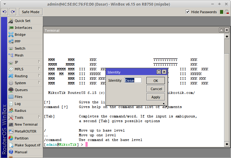Click the Terminal scrollbar thumb
Viewport: 231px width, 158px height.
(227, 46)
